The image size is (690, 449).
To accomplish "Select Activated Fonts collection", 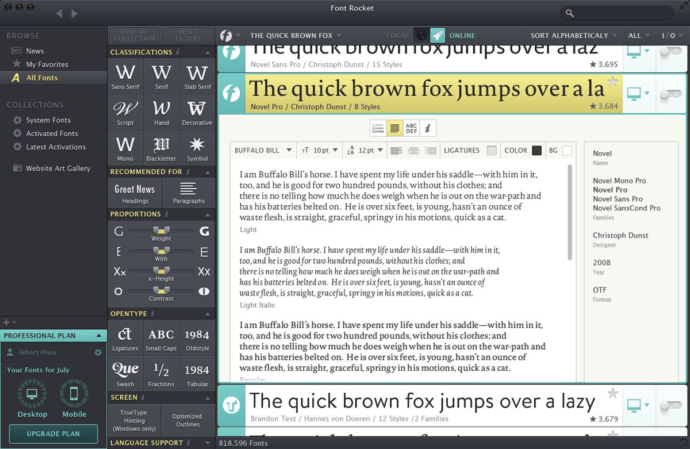I will click(52, 133).
